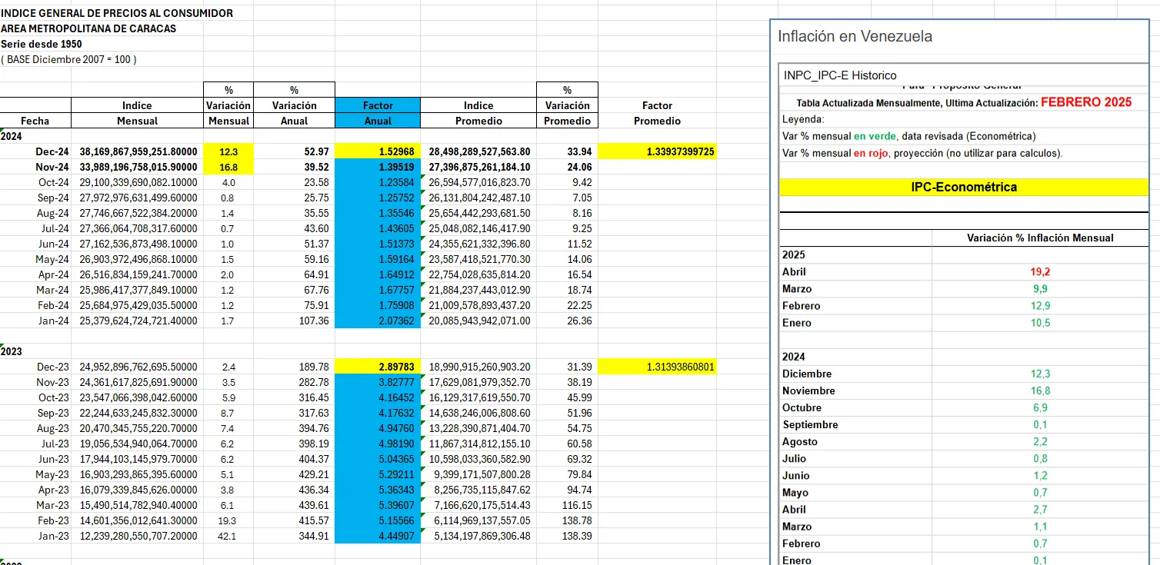This screenshot has height=565, width=1160.
Task: Click the yellow IPC-Econométrica banner
Action: [x=963, y=187]
